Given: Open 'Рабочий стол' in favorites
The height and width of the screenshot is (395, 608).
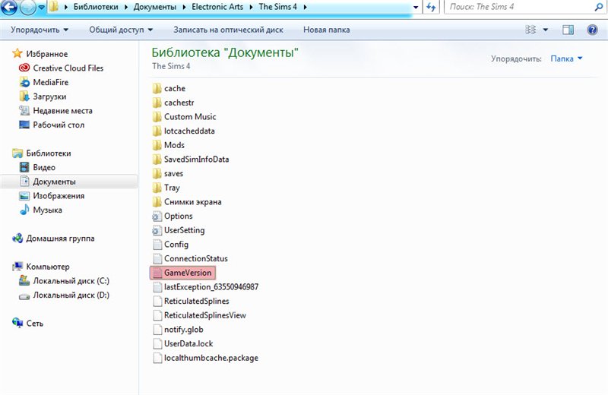Looking at the screenshot, I should [x=59, y=125].
